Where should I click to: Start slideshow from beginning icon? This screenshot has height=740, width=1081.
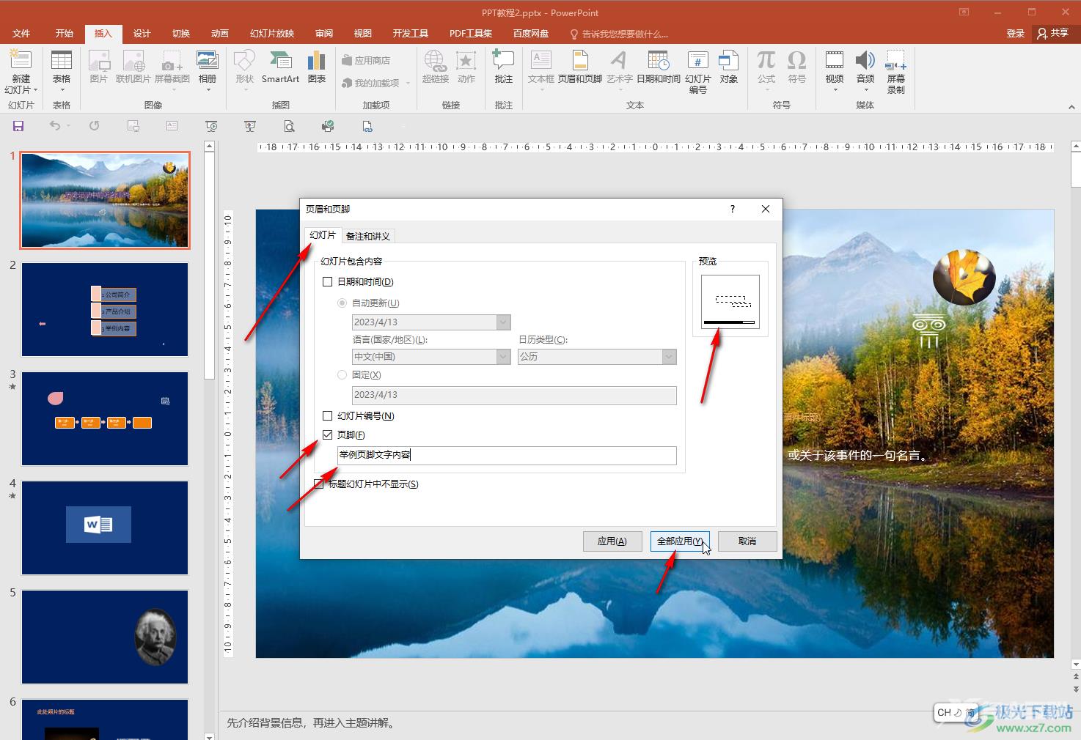tap(211, 126)
